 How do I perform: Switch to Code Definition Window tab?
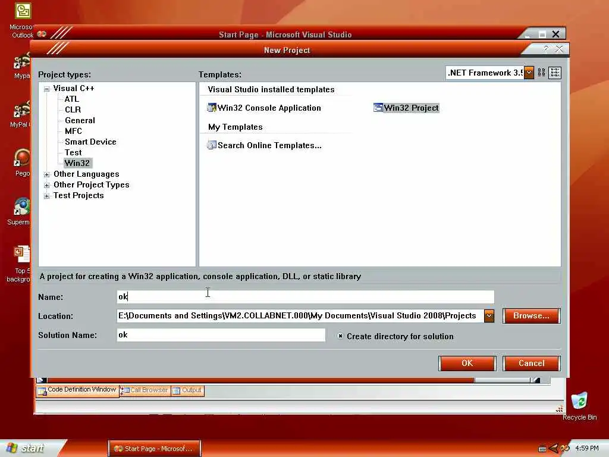point(78,390)
